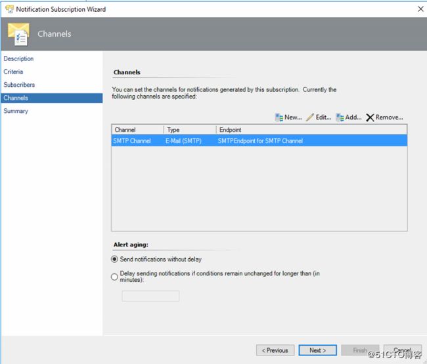
Task: Sort by the Endpoint column header
Action: [311, 129]
